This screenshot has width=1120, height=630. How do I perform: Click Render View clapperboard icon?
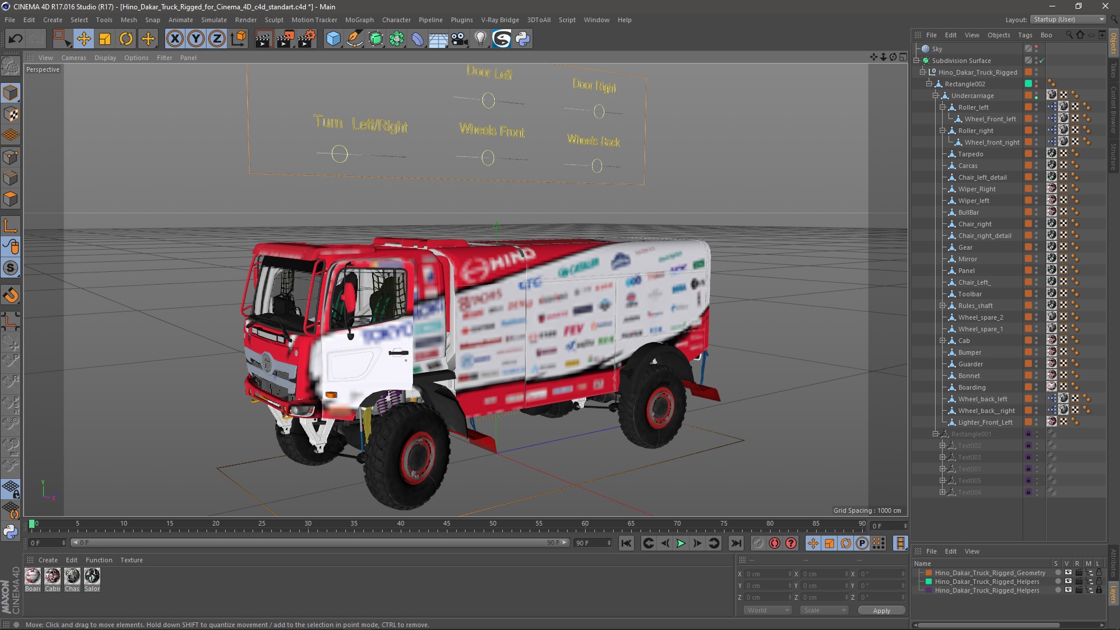coord(264,39)
